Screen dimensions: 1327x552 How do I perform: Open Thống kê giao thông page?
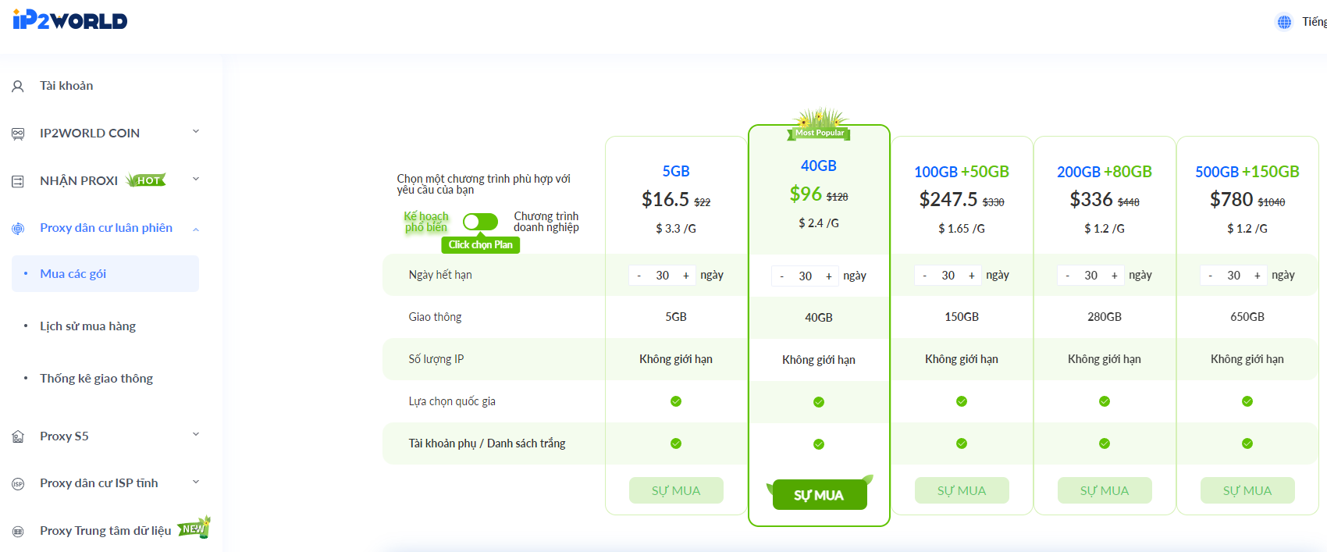point(97,379)
